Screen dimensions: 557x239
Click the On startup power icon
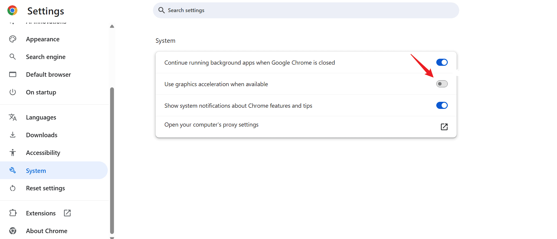13,92
